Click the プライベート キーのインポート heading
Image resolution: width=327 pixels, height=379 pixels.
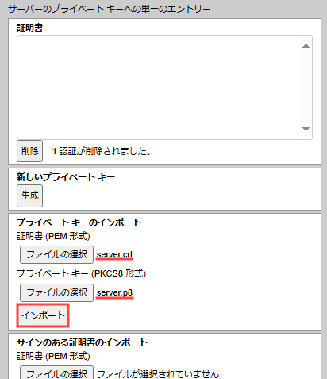click(x=79, y=222)
